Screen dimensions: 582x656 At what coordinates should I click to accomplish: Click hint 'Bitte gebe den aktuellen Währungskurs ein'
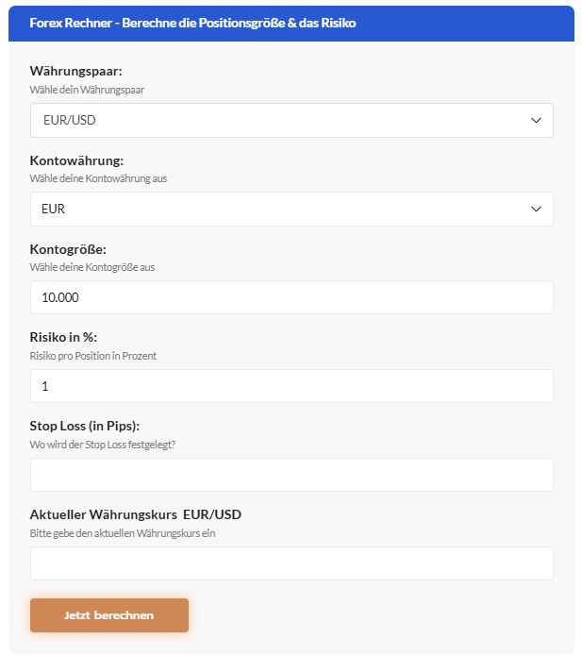(x=123, y=533)
